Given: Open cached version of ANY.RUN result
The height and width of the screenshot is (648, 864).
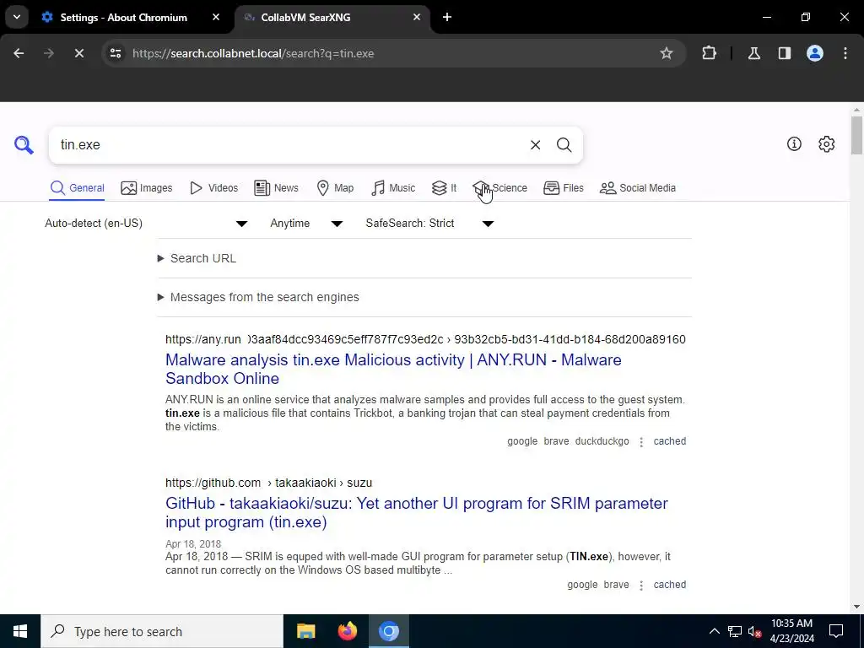Looking at the screenshot, I should 669,441.
